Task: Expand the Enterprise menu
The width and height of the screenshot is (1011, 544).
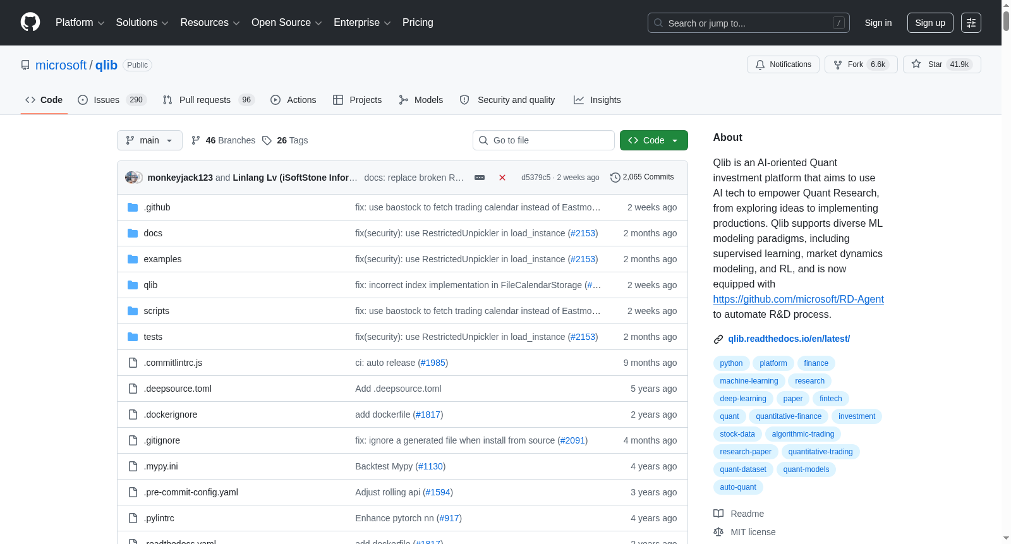Action: (x=362, y=23)
